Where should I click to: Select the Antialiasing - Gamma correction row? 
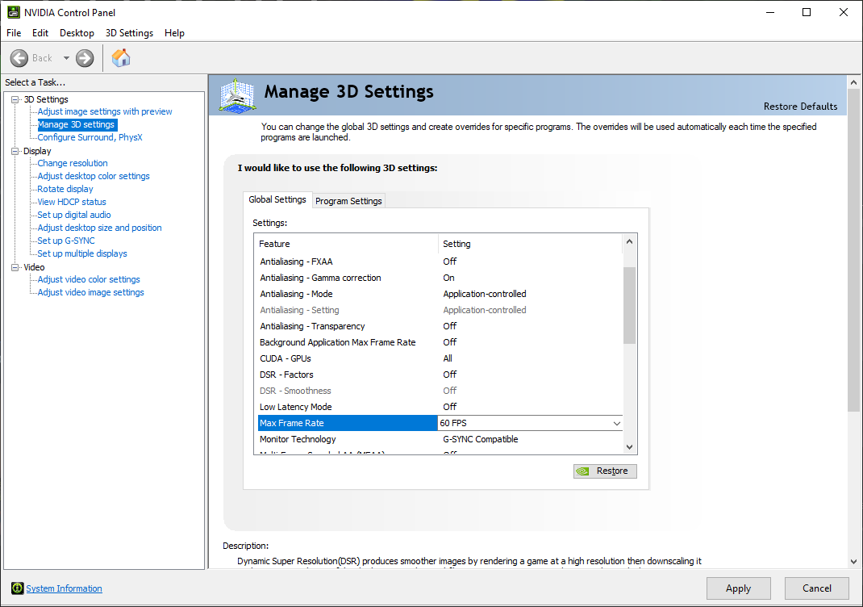[440, 278]
